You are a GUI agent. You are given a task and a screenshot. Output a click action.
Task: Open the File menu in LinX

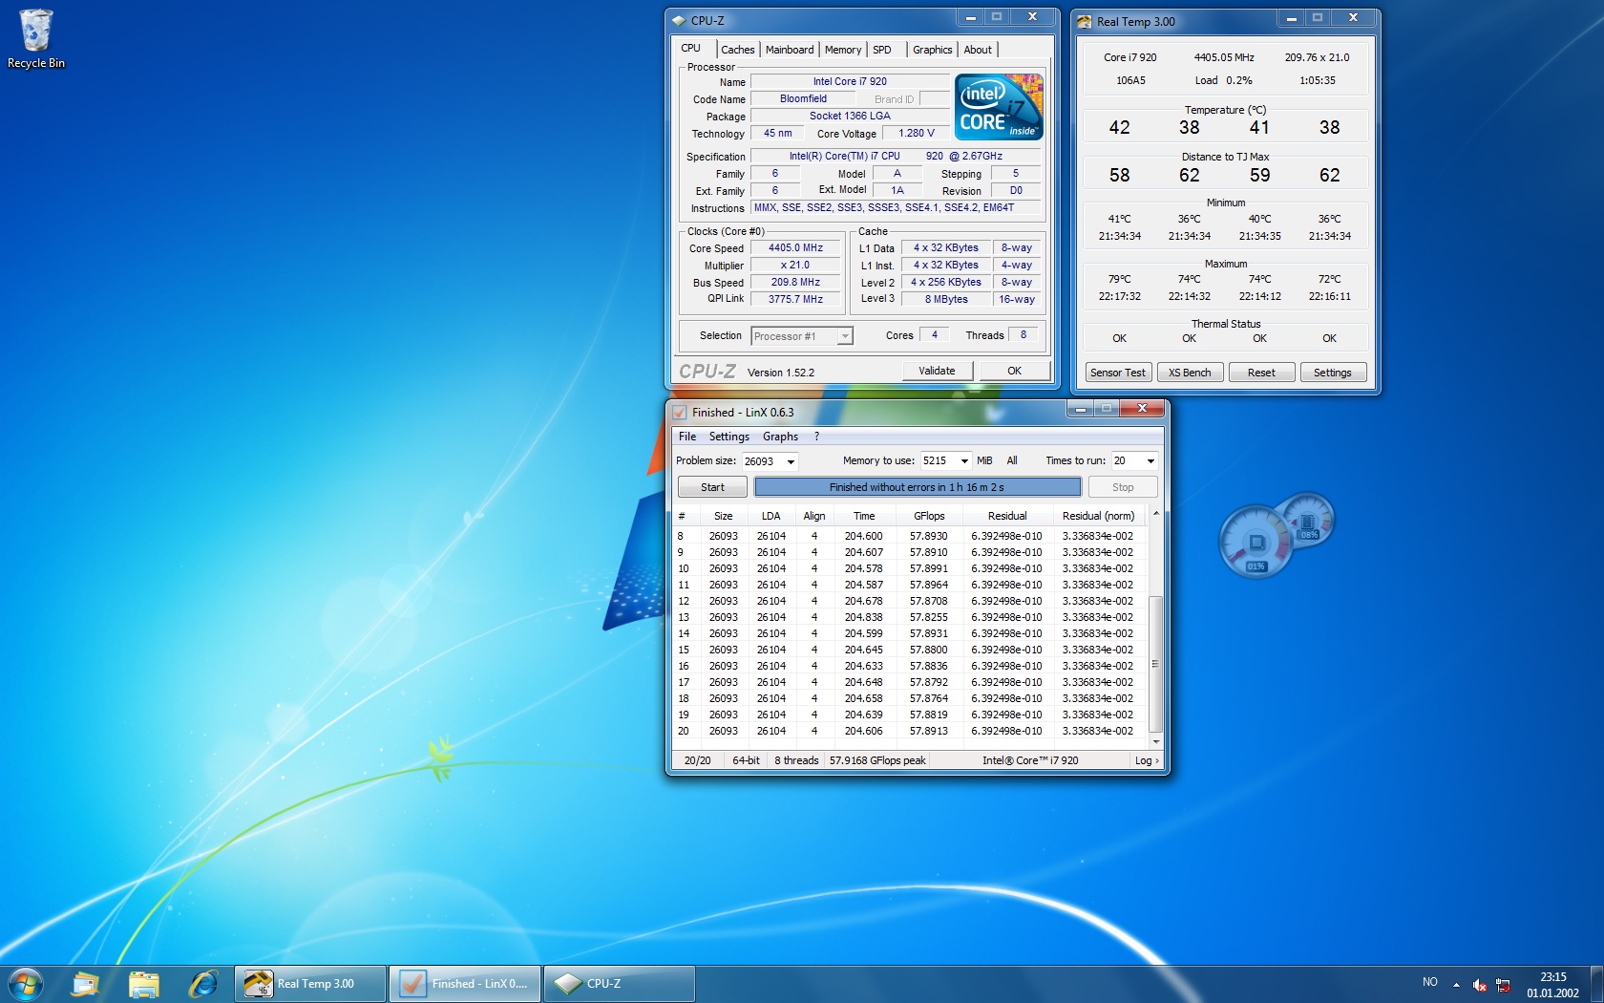687,437
